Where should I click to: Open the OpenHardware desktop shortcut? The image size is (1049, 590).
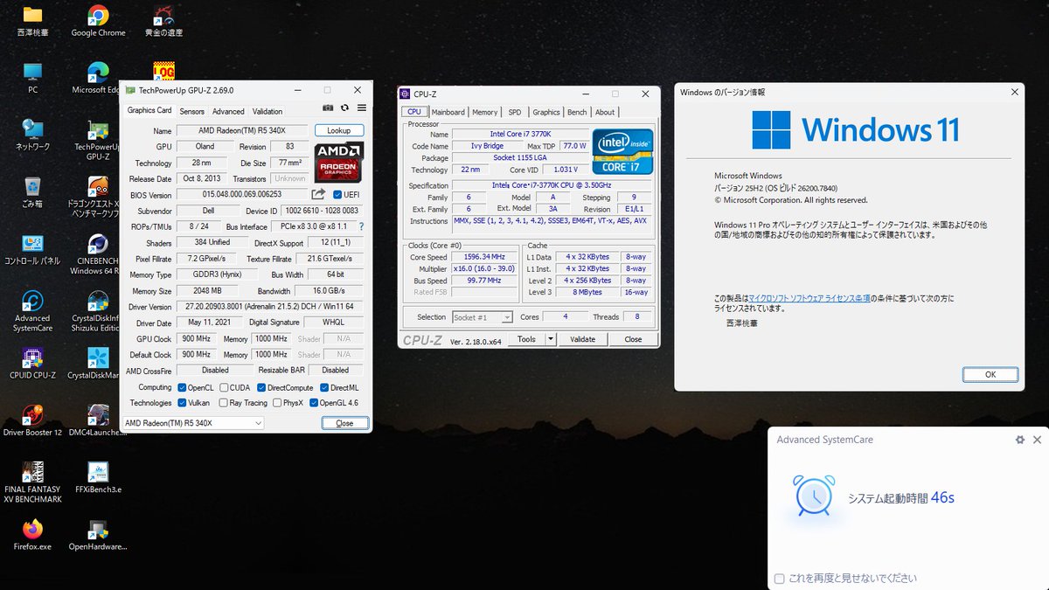pyautogui.click(x=98, y=534)
